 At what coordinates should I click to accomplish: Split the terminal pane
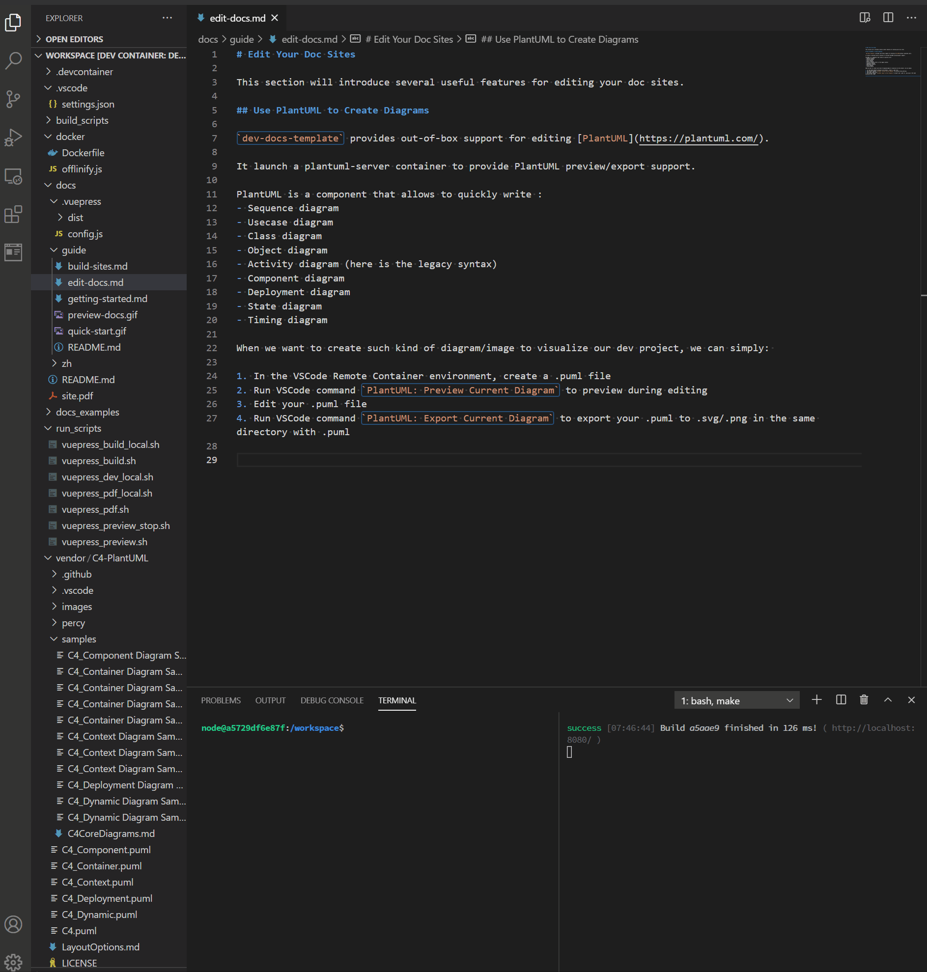point(841,700)
